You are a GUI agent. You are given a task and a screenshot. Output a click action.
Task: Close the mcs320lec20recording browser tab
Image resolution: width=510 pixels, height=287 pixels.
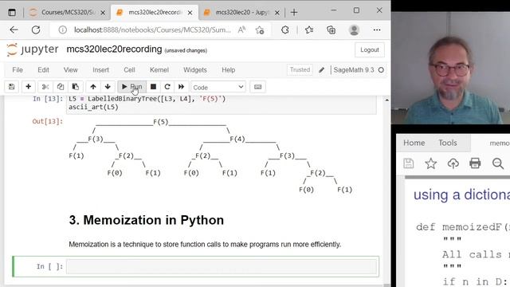[190, 13]
